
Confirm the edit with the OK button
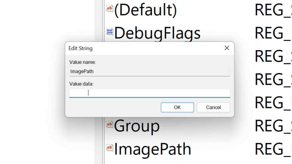177,107
